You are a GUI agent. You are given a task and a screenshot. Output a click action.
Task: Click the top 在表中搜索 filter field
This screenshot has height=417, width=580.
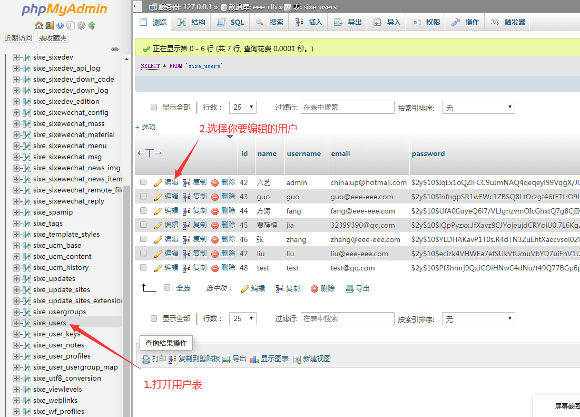347,107
